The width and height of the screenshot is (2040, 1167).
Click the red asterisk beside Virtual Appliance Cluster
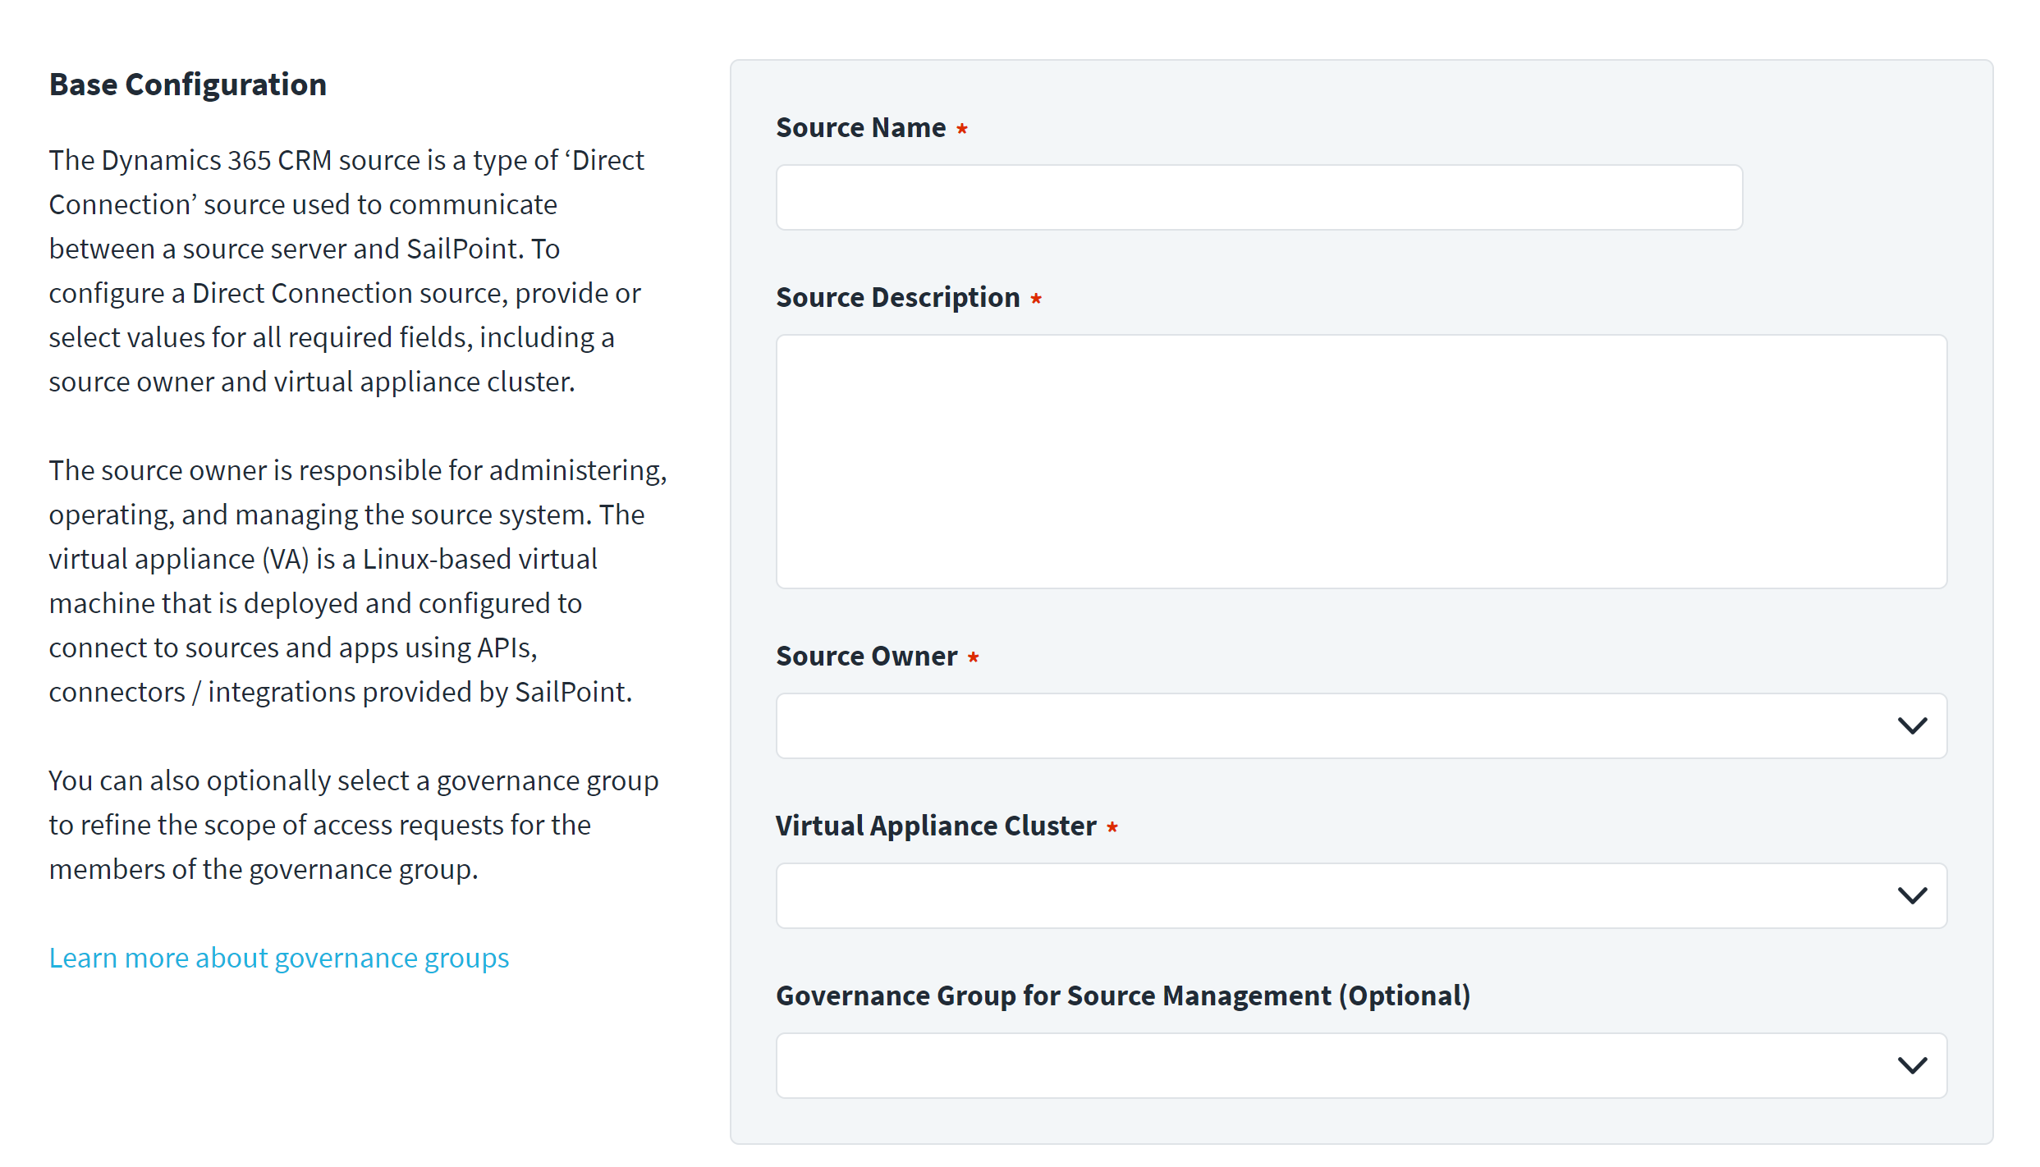(x=1112, y=827)
